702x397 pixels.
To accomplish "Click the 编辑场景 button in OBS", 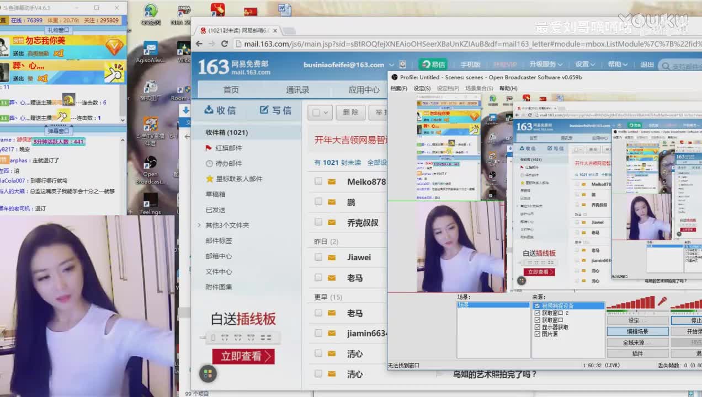I will [637, 331].
